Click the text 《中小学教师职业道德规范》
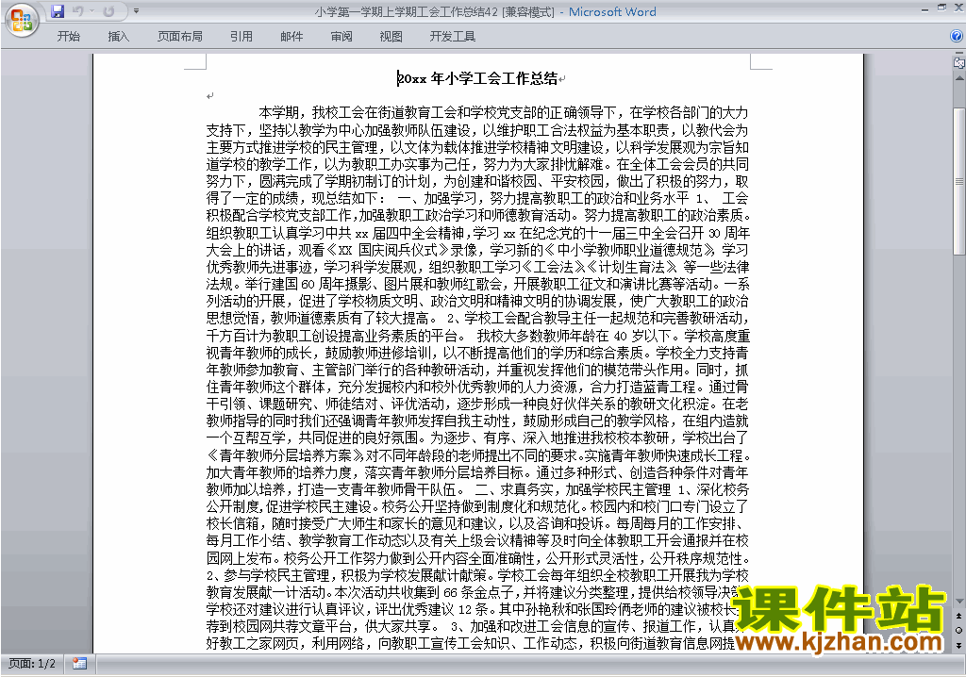Screen dimensions: 966x677 tap(630, 250)
